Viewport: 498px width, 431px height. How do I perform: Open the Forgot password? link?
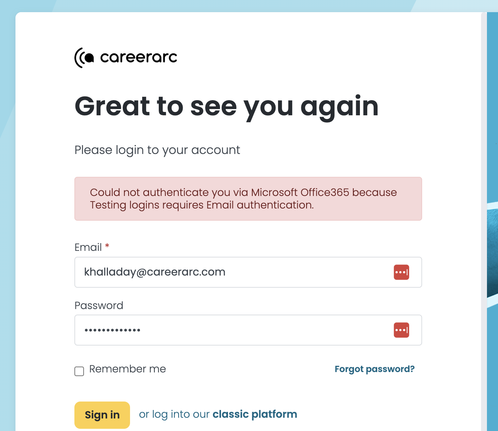click(x=375, y=369)
